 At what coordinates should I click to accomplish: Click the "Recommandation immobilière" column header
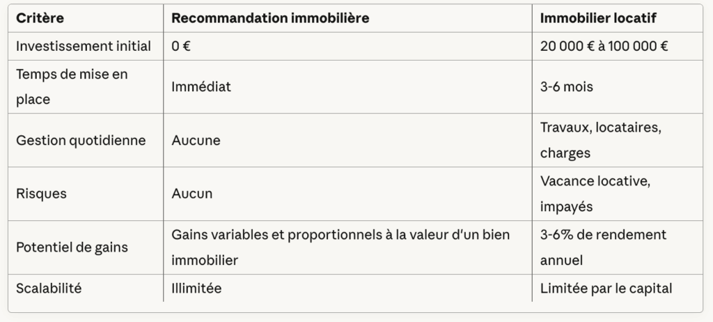[270, 19]
